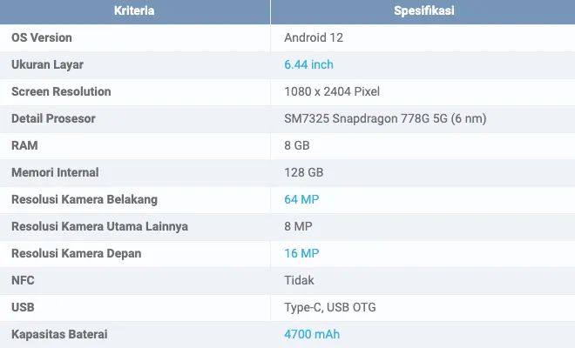The height and width of the screenshot is (348, 575).
Task: Click the Type-C, USB OTG value
Action: 330,307
